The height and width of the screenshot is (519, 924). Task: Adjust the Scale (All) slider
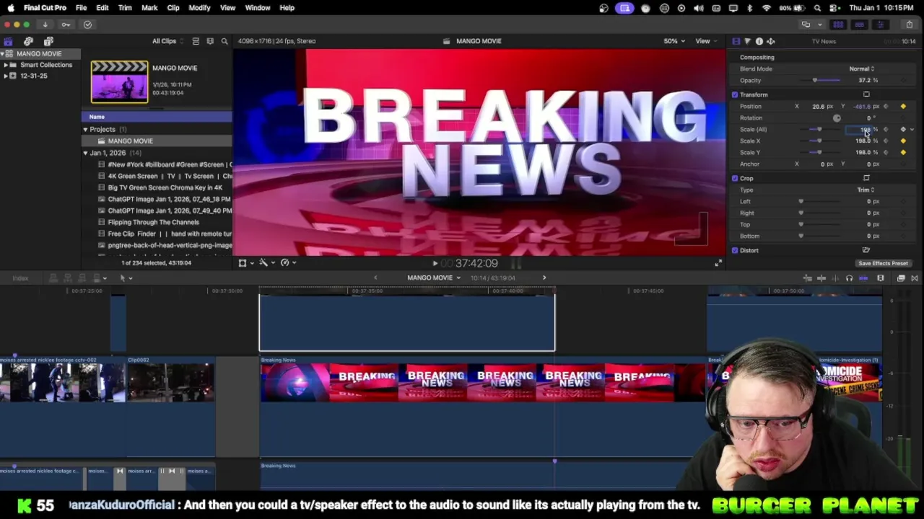coord(820,130)
